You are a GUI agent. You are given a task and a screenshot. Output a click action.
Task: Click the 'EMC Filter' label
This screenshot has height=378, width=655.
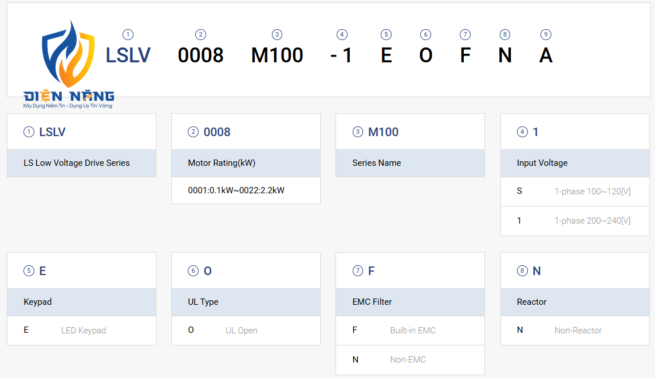[x=372, y=301]
